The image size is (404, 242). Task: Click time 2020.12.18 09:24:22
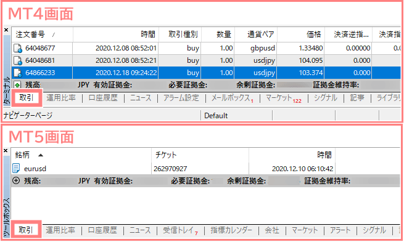pos(126,73)
